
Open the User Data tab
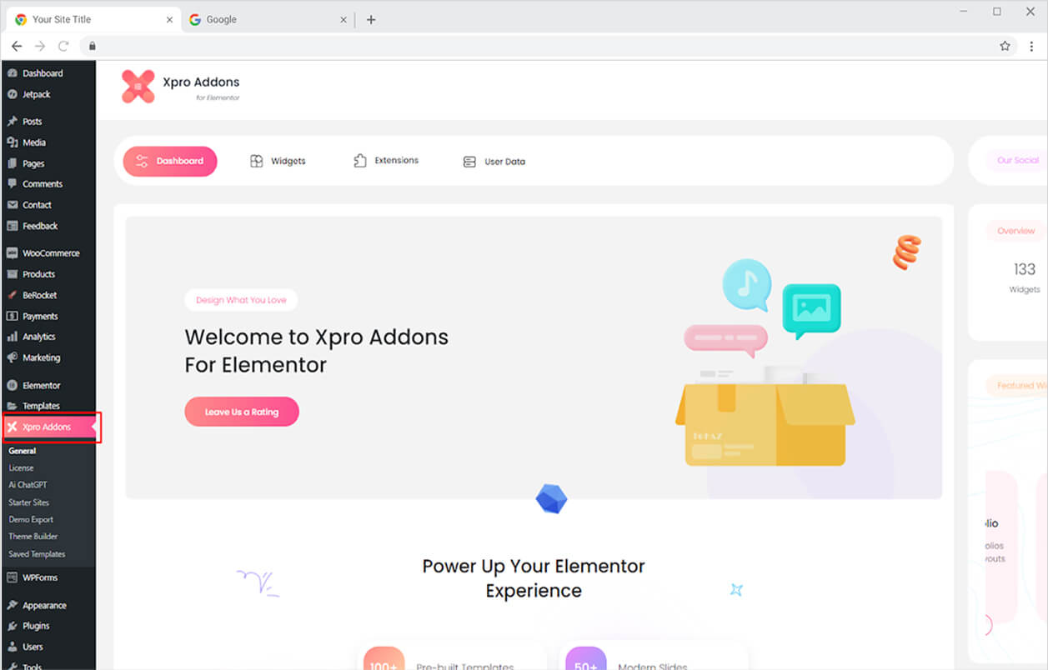[x=494, y=162]
